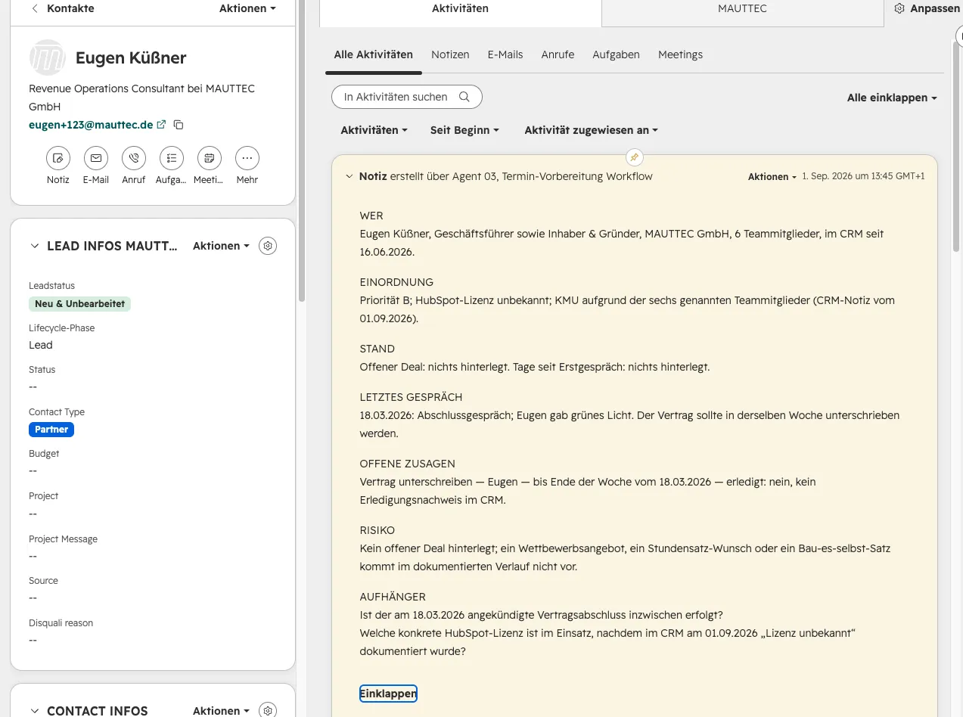Open Aktivitäten filter dropdown

pyautogui.click(x=374, y=130)
